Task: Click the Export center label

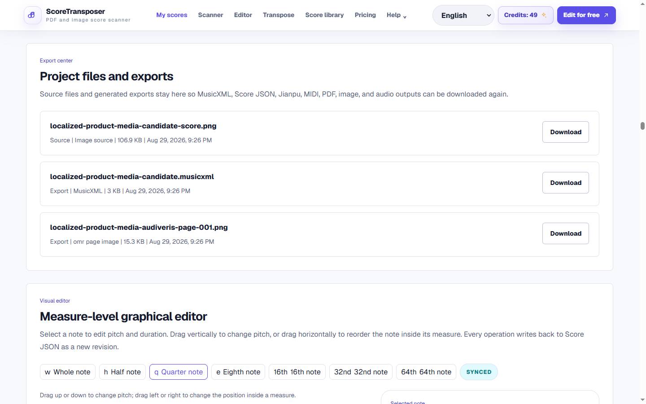Action: (56, 61)
